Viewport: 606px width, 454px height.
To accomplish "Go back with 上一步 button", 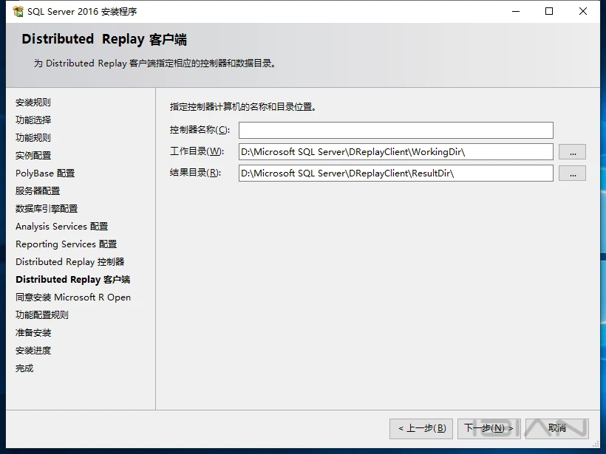I will [421, 428].
